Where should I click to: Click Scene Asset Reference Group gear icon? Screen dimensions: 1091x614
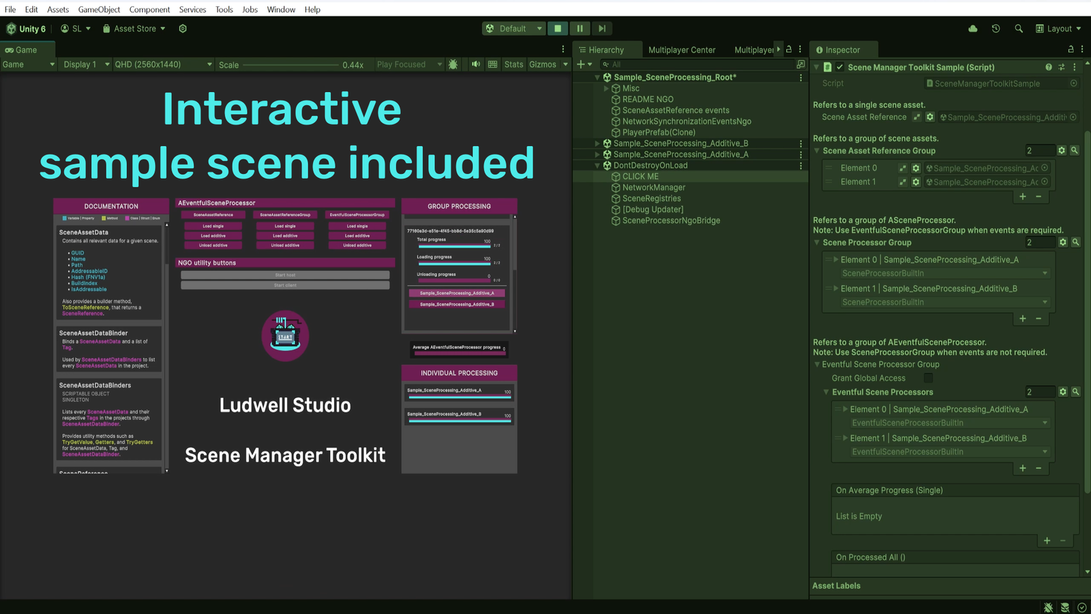coord(1062,151)
